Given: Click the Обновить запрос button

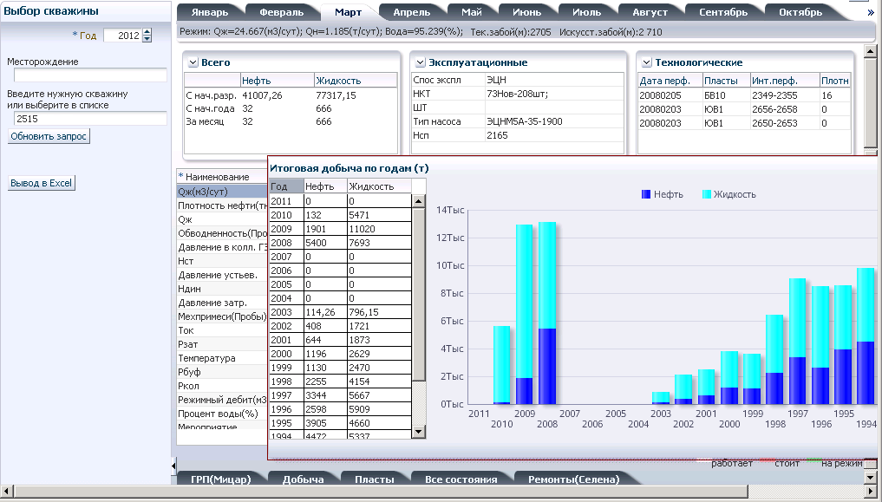Looking at the screenshot, I should point(49,136).
